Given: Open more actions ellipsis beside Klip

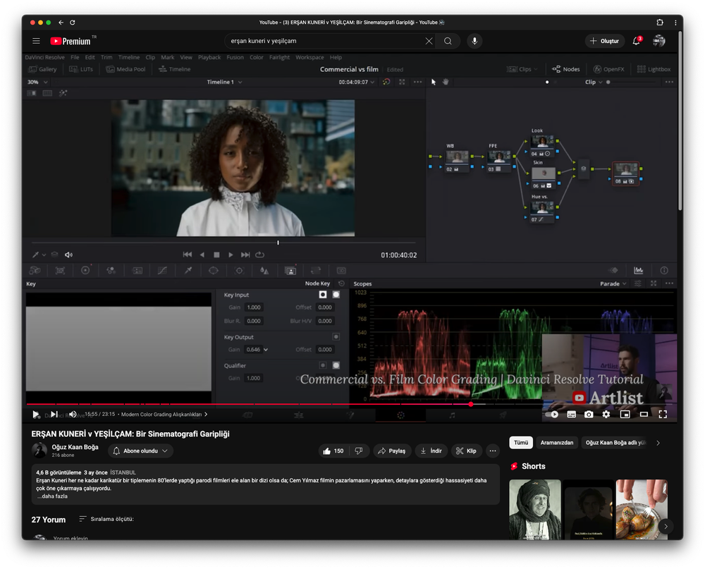Looking at the screenshot, I should tap(493, 451).
